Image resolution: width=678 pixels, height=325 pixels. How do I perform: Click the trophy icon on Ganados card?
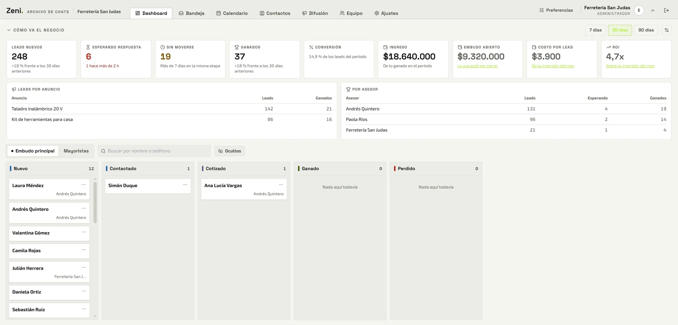tap(237, 47)
